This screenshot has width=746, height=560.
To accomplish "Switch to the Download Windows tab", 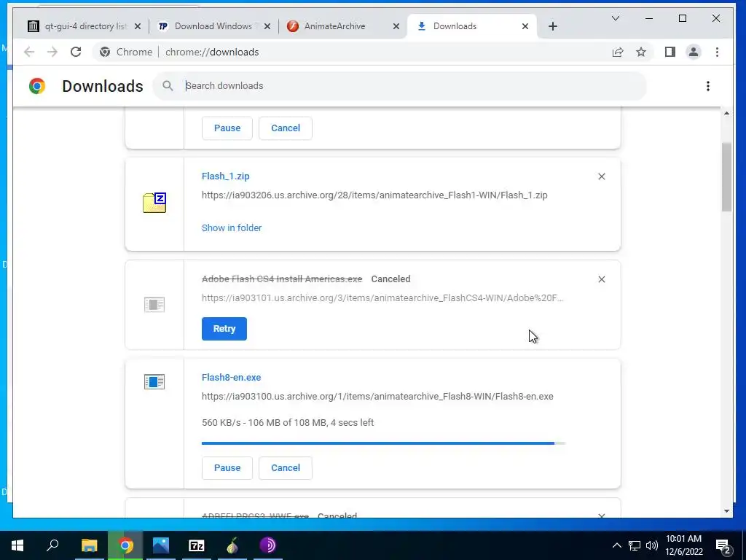I will pos(213,26).
